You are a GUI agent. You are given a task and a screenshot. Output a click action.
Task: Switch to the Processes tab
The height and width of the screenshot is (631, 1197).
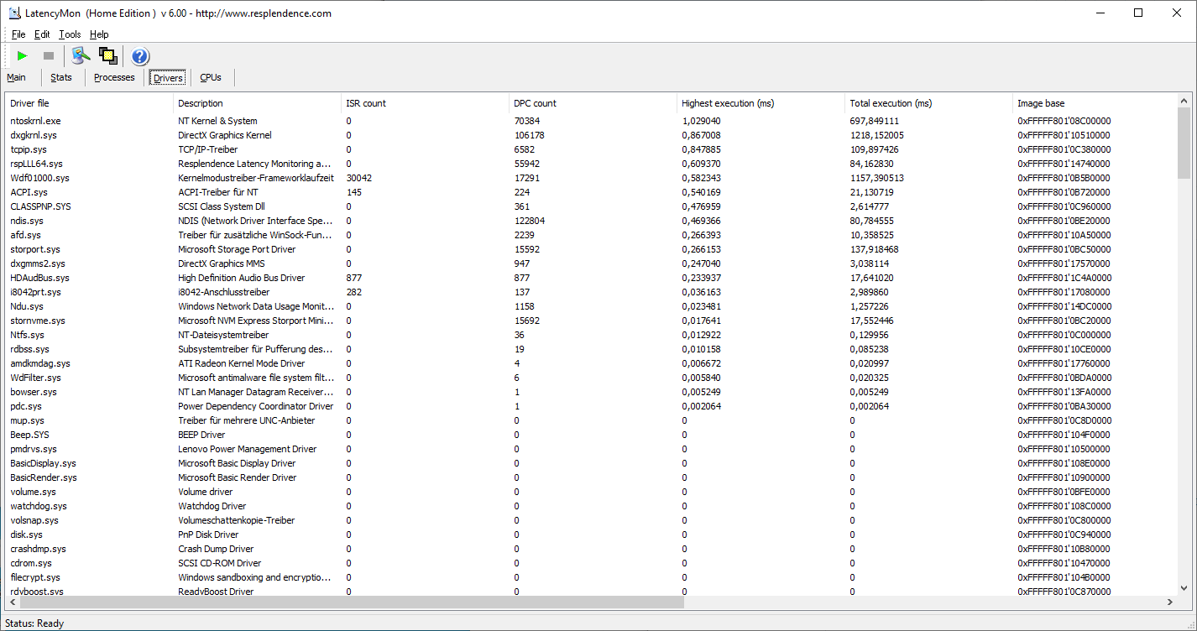tap(114, 77)
